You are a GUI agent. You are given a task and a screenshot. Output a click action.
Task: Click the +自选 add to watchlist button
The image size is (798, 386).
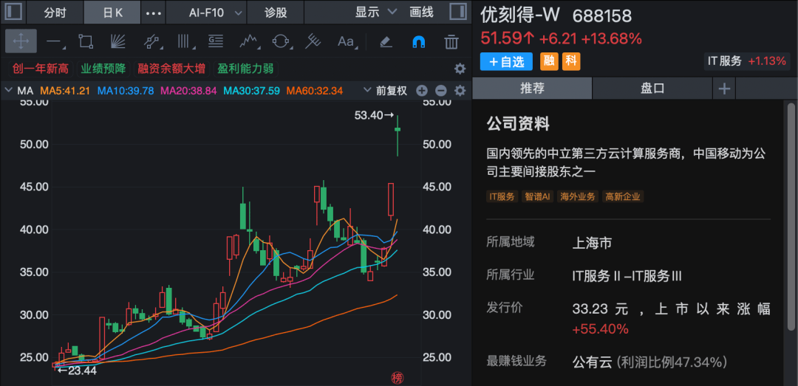point(506,62)
